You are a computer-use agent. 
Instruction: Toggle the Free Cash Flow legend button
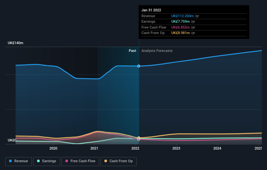click(x=80, y=161)
